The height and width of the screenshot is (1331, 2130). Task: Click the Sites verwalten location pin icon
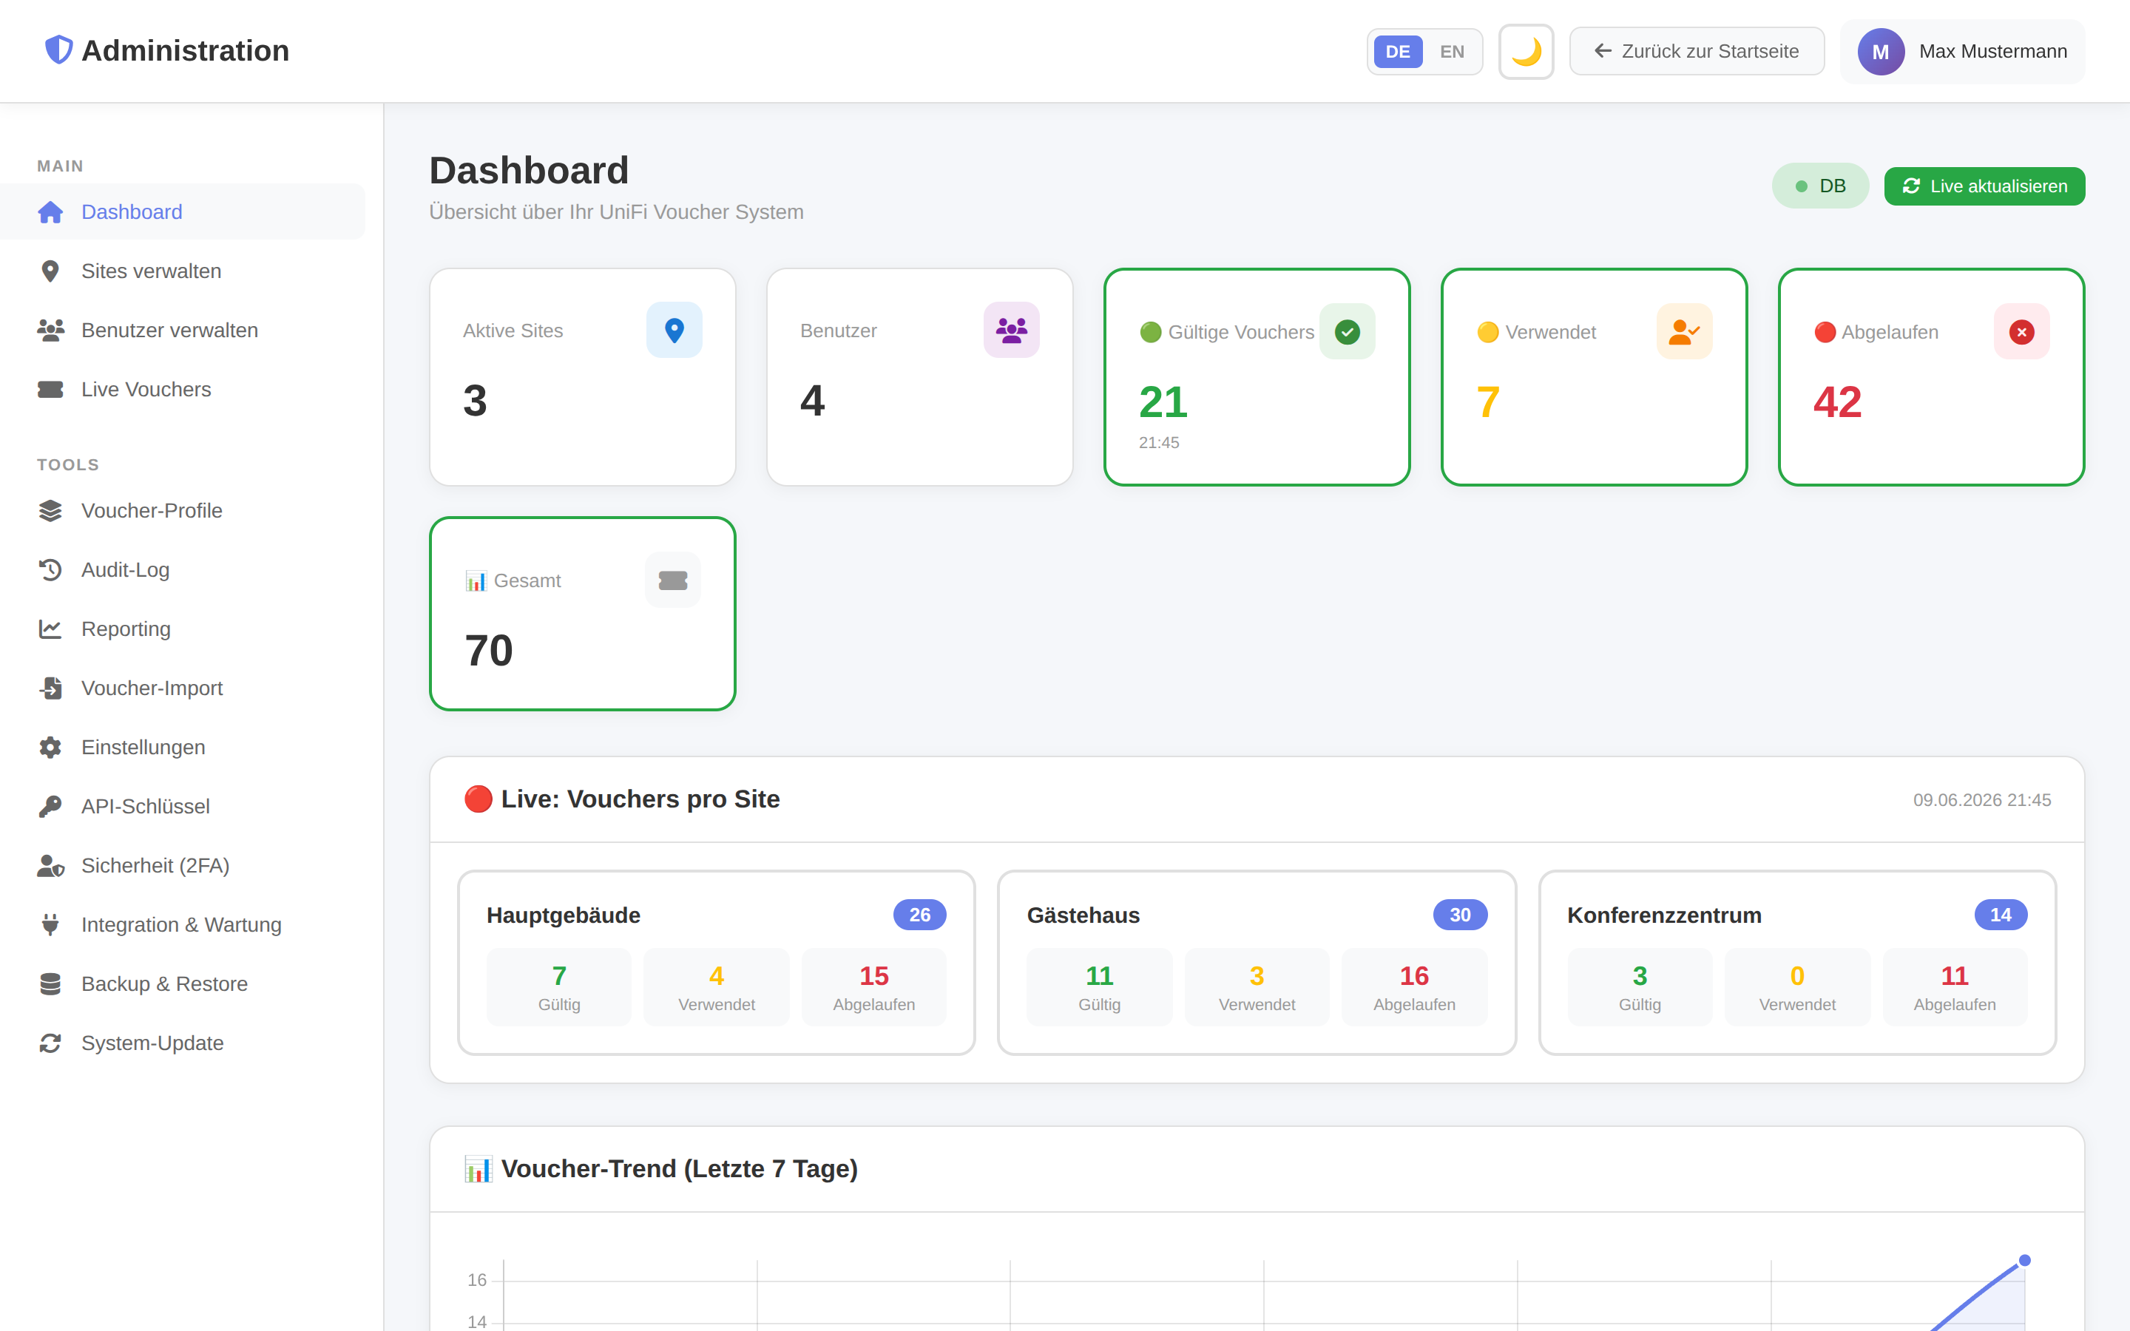pyautogui.click(x=50, y=271)
